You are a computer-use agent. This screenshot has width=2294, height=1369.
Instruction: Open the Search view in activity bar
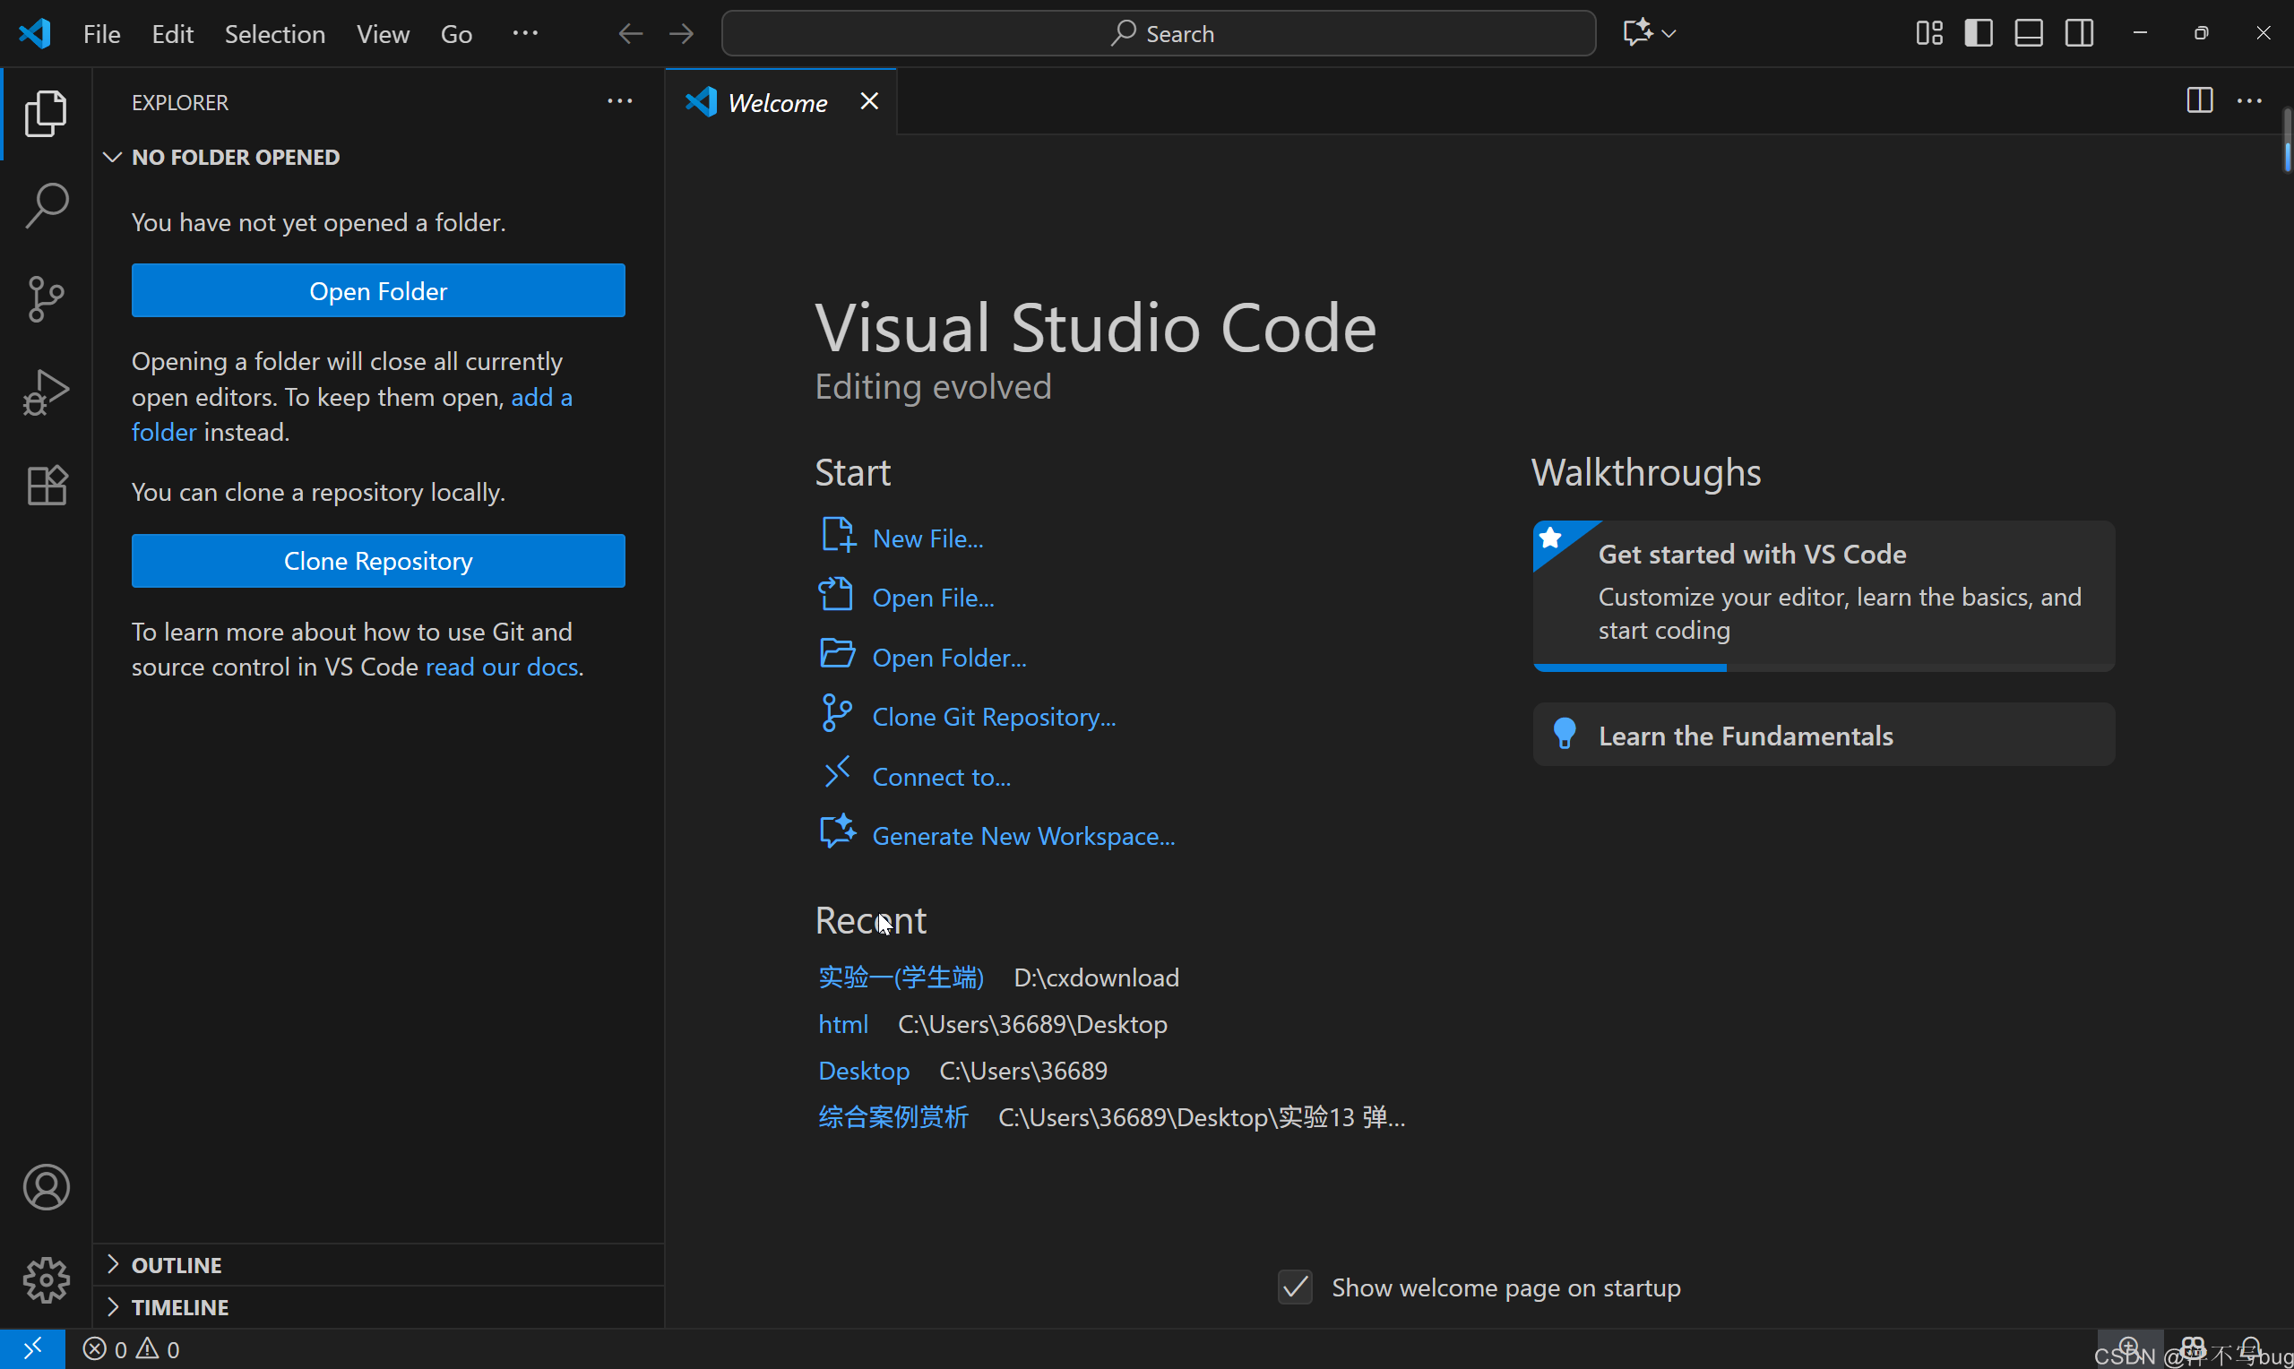click(x=46, y=205)
